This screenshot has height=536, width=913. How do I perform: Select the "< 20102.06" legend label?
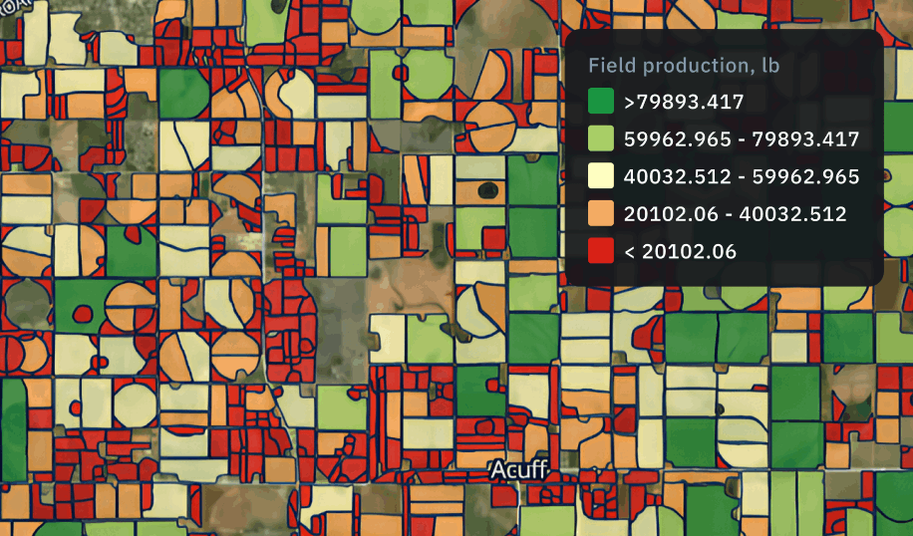tap(680, 251)
